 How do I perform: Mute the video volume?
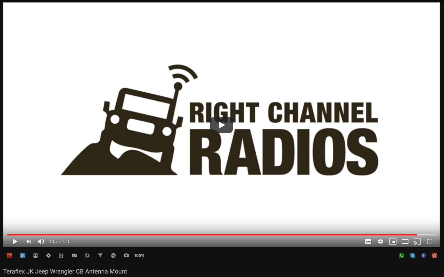click(x=41, y=242)
